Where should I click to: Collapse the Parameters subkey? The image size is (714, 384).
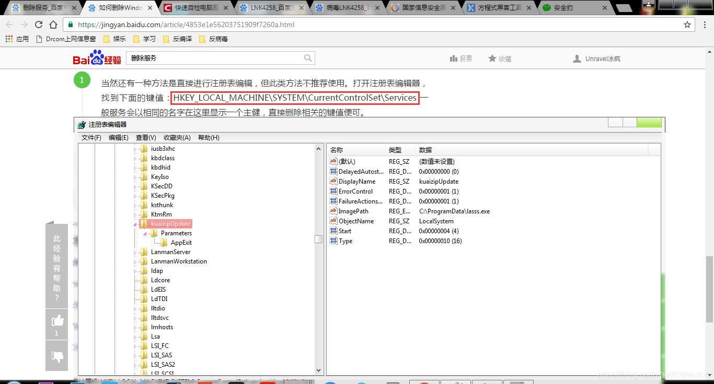point(145,233)
